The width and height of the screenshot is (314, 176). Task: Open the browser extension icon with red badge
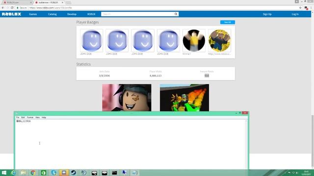point(306,8)
